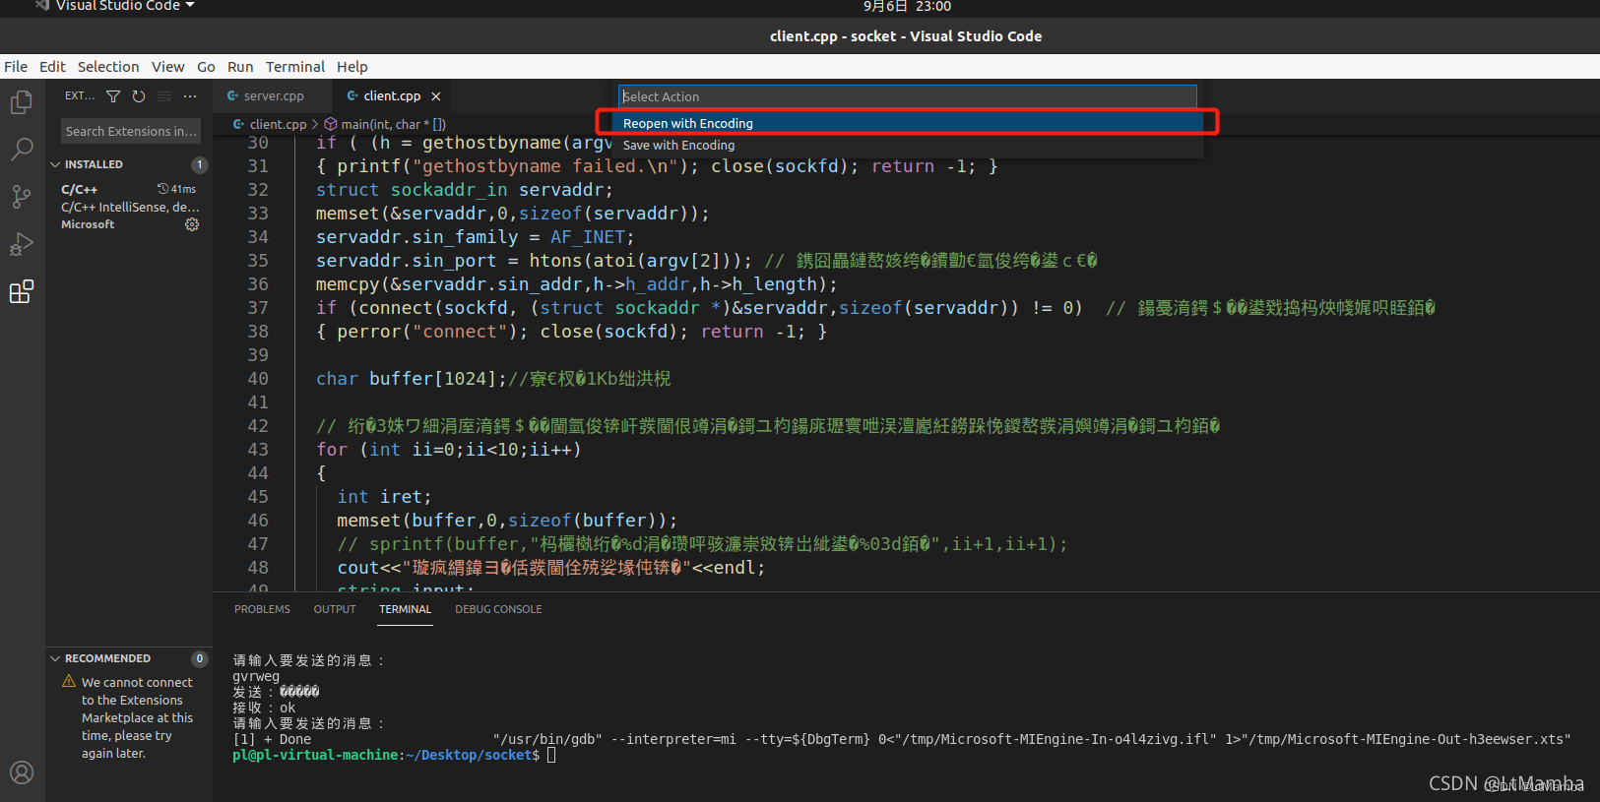The image size is (1600, 802).
Task: Click the filter extensions icon
Action: pyautogui.click(x=113, y=96)
